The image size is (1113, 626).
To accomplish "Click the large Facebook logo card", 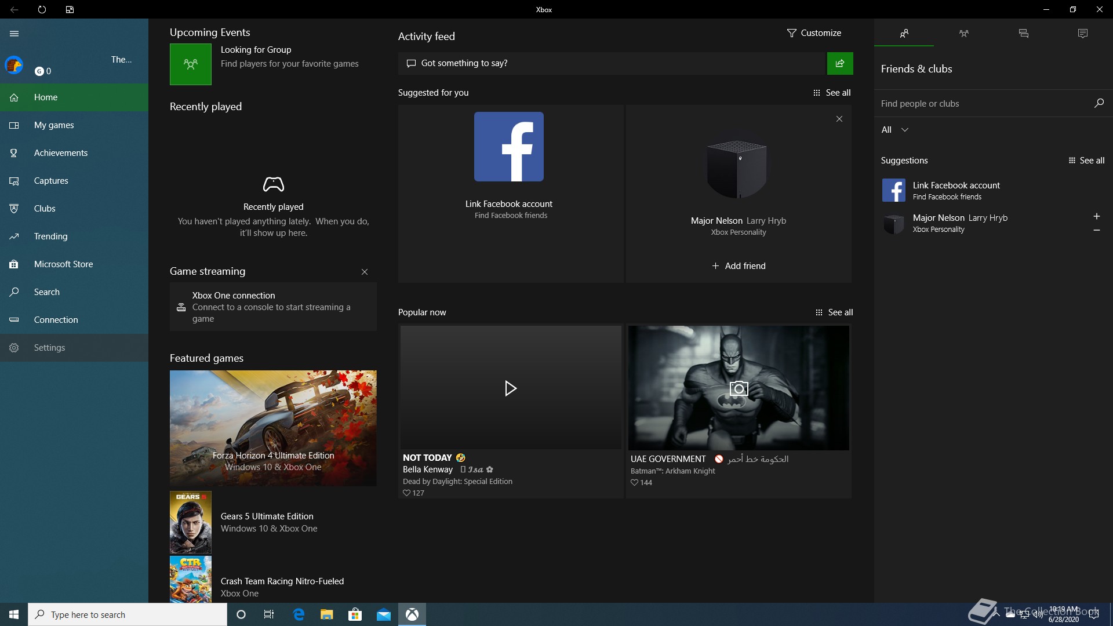I will click(509, 147).
